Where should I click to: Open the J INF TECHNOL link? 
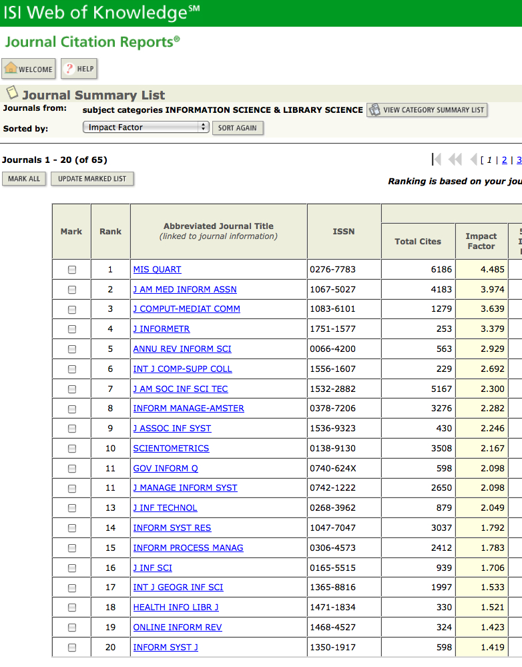[x=165, y=508]
